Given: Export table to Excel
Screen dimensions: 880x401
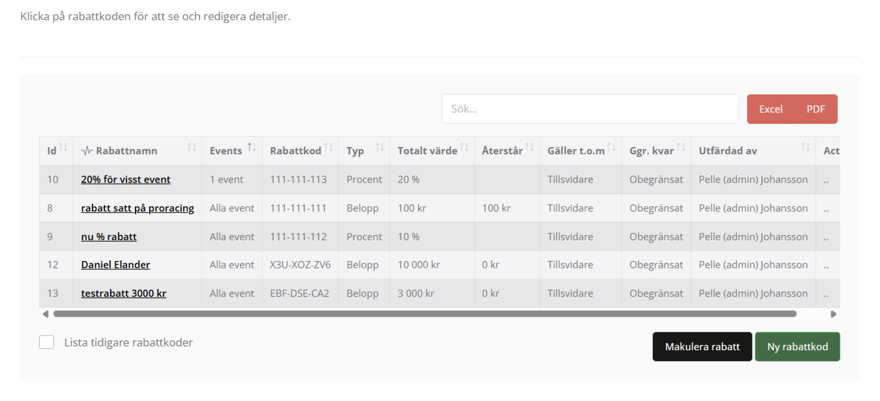Looking at the screenshot, I should click(x=771, y=109).
